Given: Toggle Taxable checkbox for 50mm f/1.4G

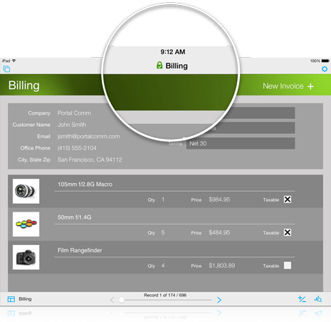Looking at the screenshot, I should click(288, 232).
